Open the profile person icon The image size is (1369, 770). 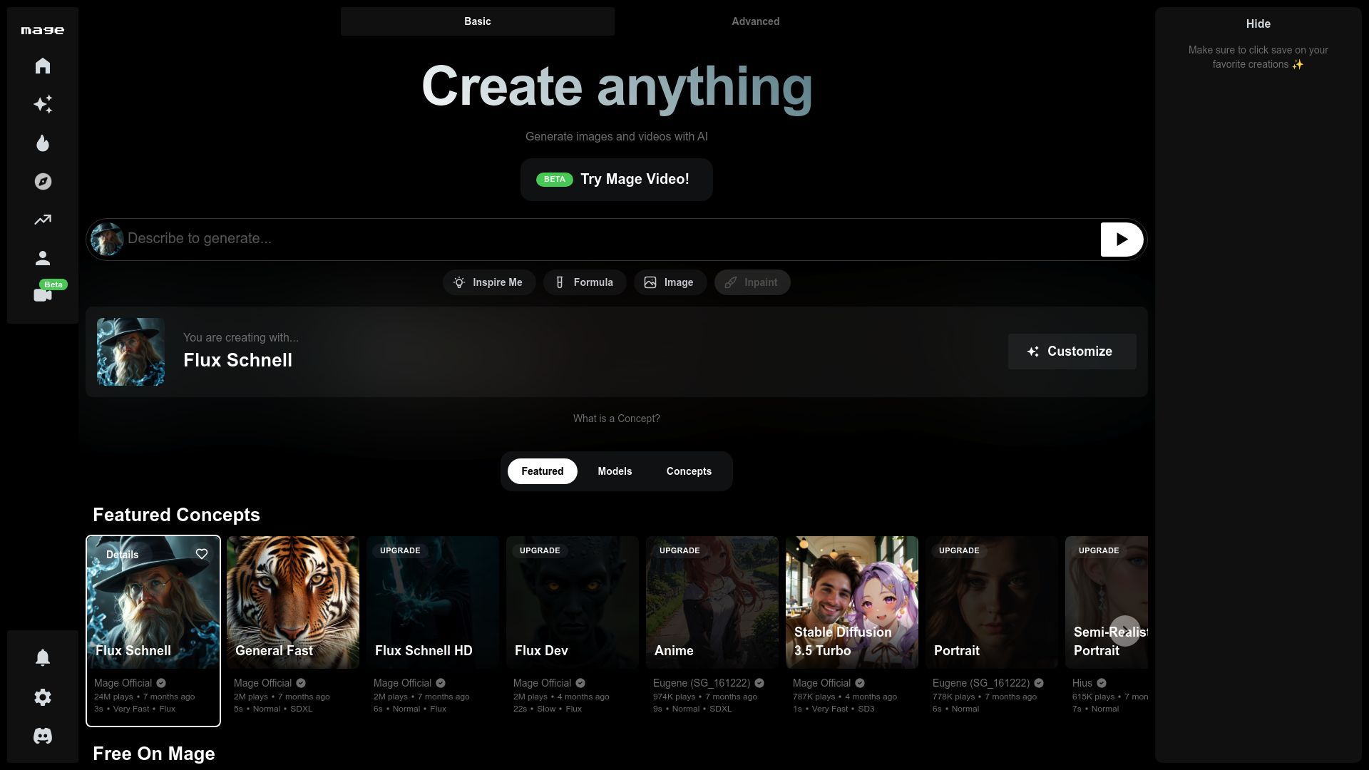coord(43,258)
